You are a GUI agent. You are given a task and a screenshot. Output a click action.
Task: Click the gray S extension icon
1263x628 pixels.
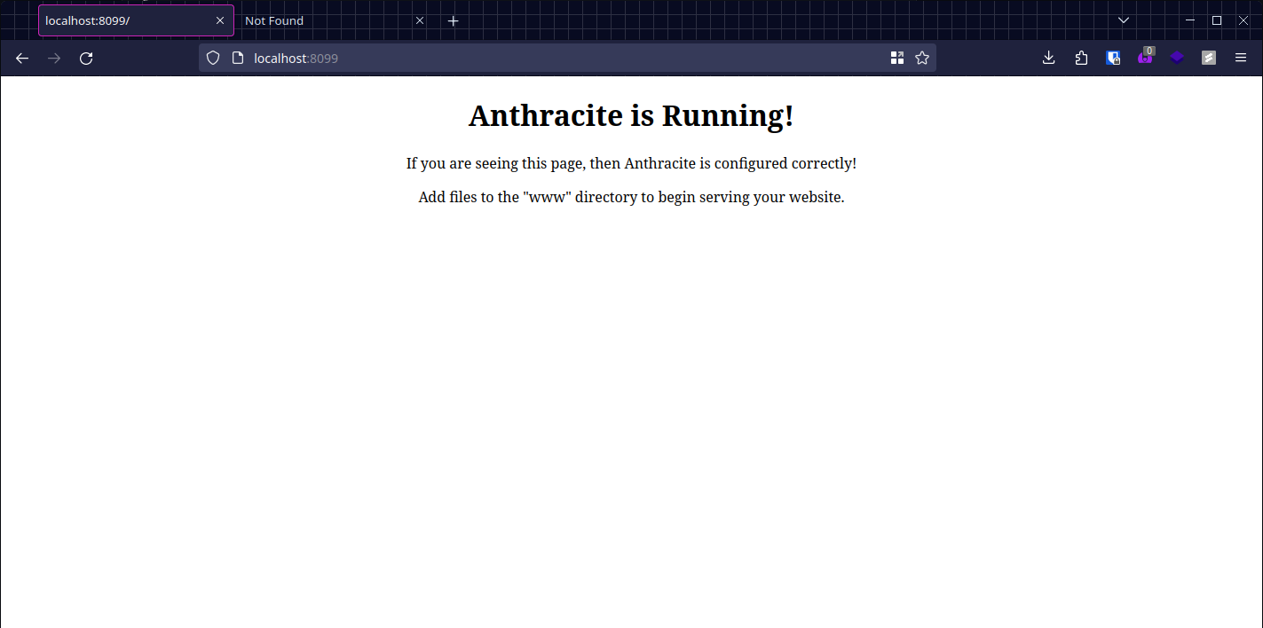click(1209, 59)
